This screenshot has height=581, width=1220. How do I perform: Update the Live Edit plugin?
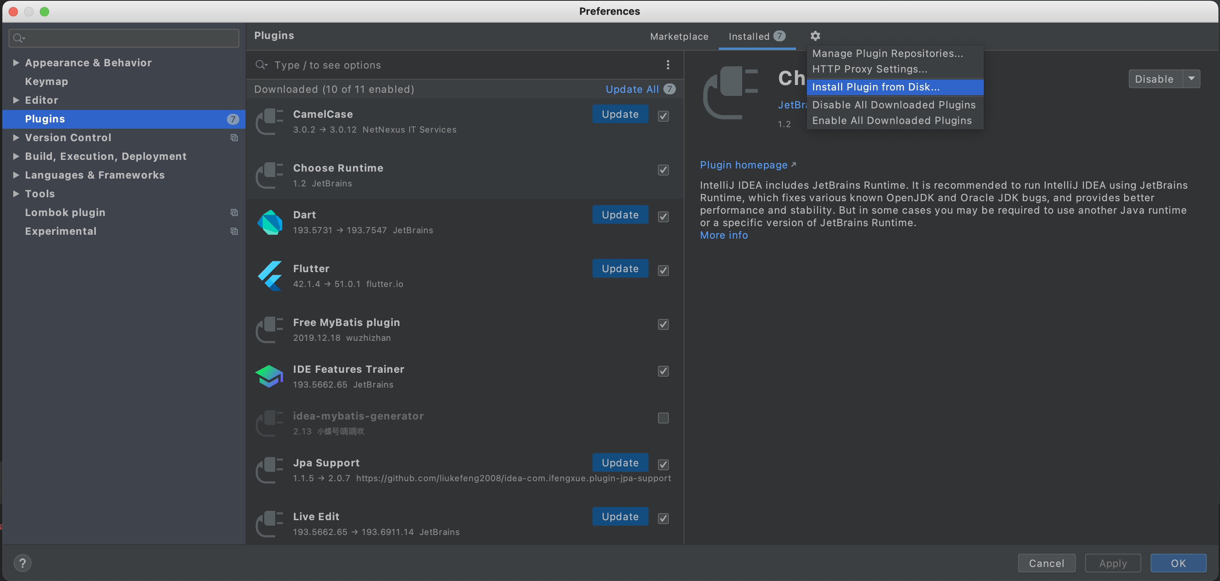pyautogui.click(x=620, y=517)
